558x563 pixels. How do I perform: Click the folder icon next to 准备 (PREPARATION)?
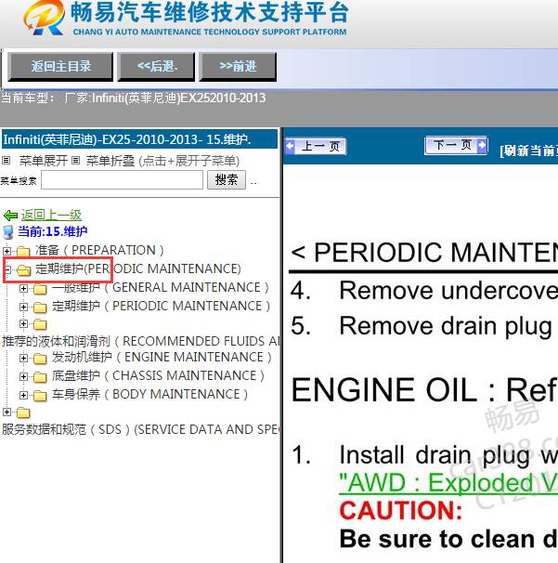[x=23, y=251]
